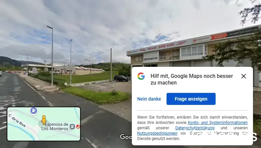Click the red circular icon on minimap
Viewport: 261px width, 148px height.
click(78, 127)
